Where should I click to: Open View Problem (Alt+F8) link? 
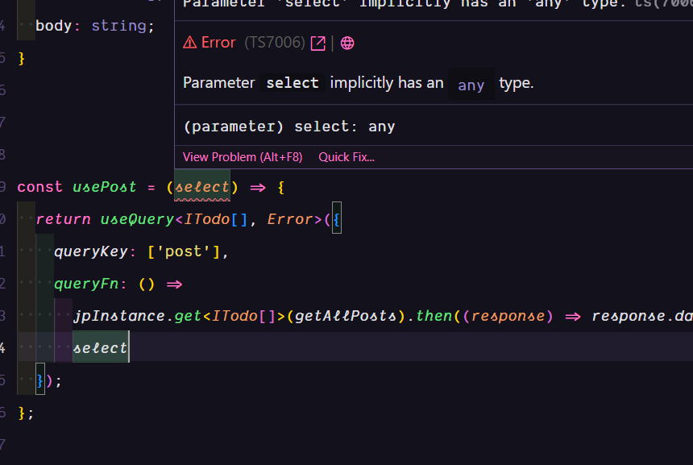point(243,157)
